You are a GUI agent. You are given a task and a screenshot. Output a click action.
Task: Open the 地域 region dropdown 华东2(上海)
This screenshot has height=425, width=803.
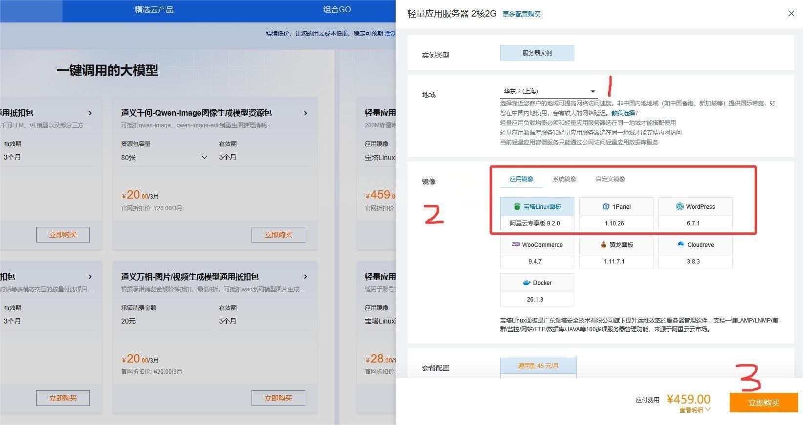(549, 91)
